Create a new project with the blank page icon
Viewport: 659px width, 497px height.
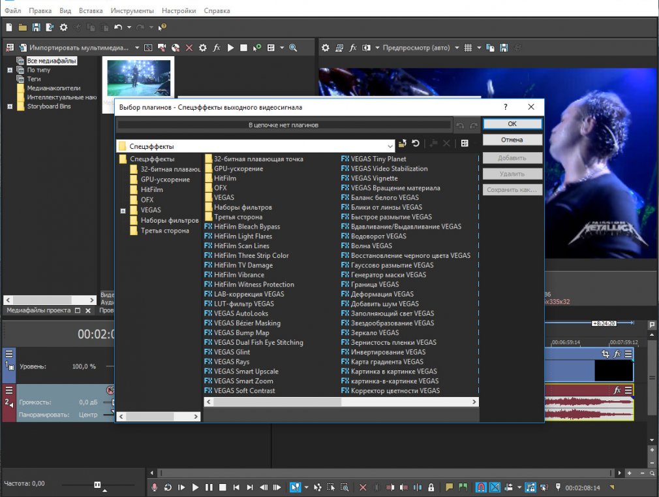pos(9,27)
